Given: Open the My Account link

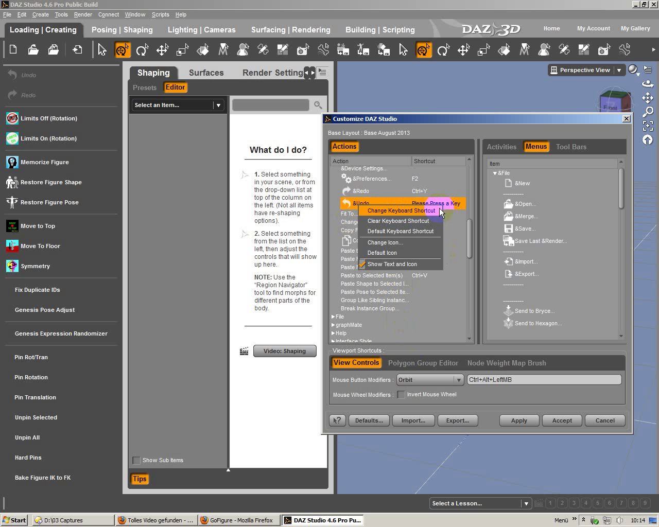Looking at the screenshot, I should click(x=593, y=28).
